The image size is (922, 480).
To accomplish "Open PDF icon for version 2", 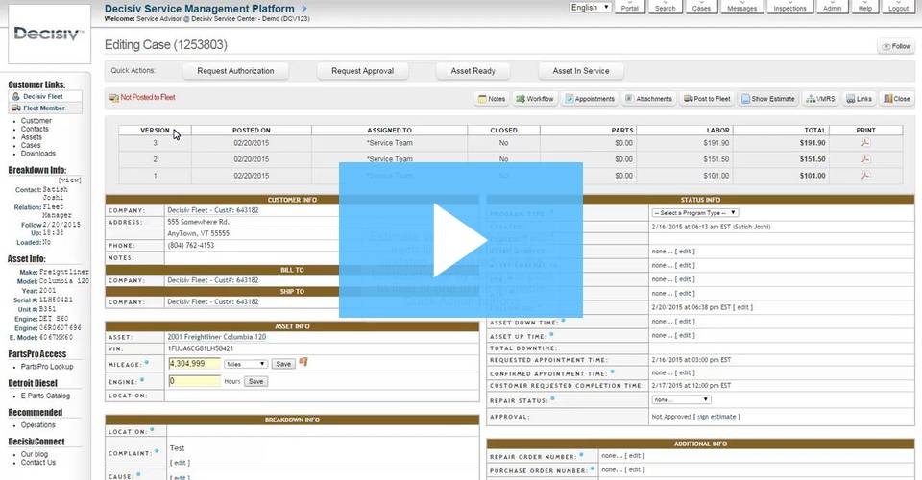I will coord(865,158).
